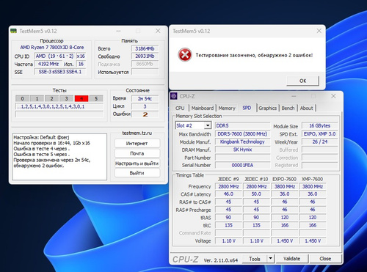Click the Ошибки count value 2
The width and height of the screenshot is (367, 272).
point(145,114)
